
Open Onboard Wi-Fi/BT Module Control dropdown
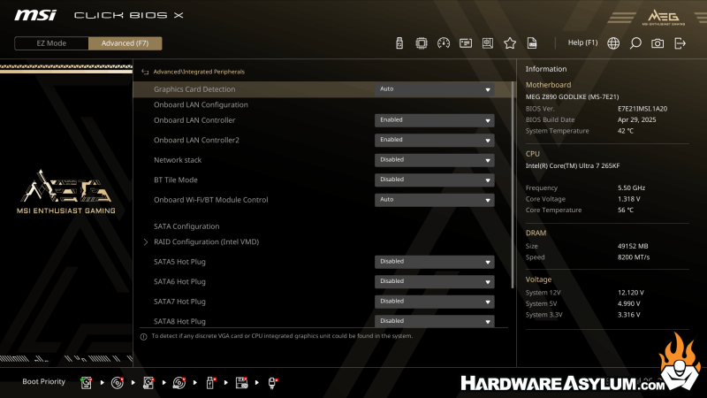(x=434, y=200)
